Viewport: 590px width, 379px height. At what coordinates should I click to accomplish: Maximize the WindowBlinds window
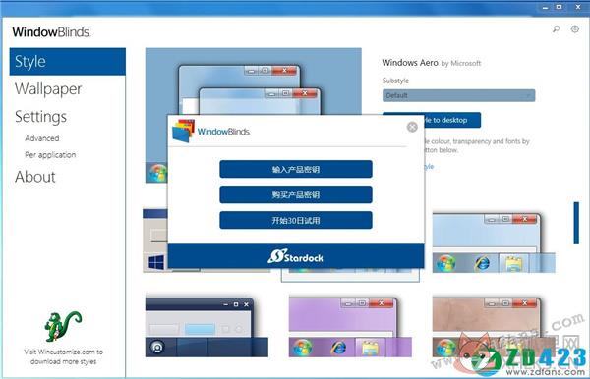tap(560, 7)
